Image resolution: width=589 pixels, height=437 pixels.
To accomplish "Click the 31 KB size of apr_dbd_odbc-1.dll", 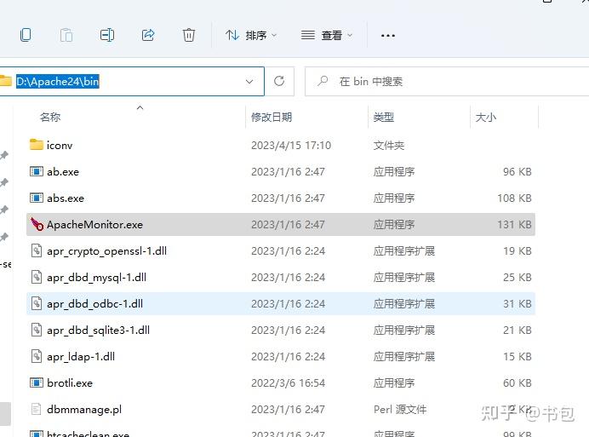I will (518, 304).
